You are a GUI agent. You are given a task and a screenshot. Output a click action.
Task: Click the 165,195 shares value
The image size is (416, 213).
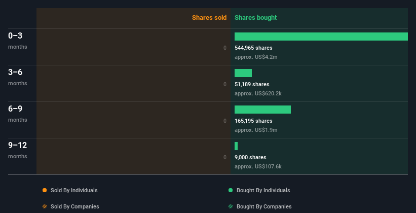click(x=253, y=121)
